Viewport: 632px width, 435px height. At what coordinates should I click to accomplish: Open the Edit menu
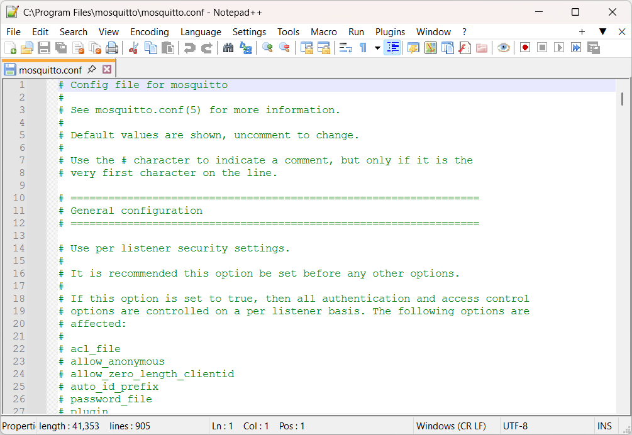(40, 32)
